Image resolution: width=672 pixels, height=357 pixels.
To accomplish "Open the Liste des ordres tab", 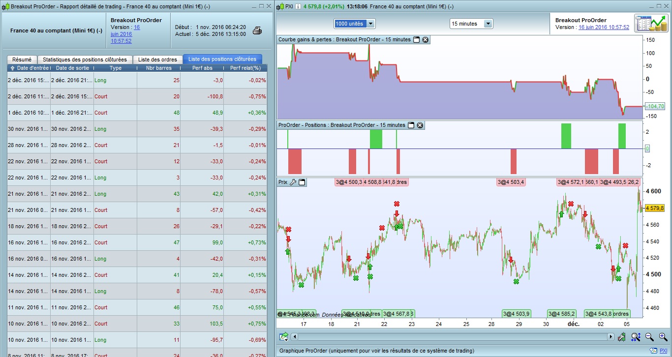I will tap(157, 59).
